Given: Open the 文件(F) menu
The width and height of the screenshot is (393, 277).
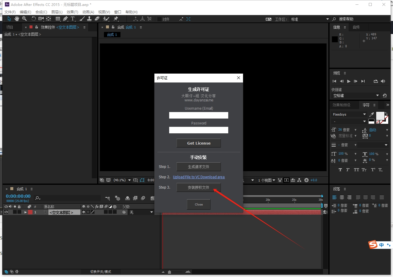Looking at the screenshot, I should 10,12.
